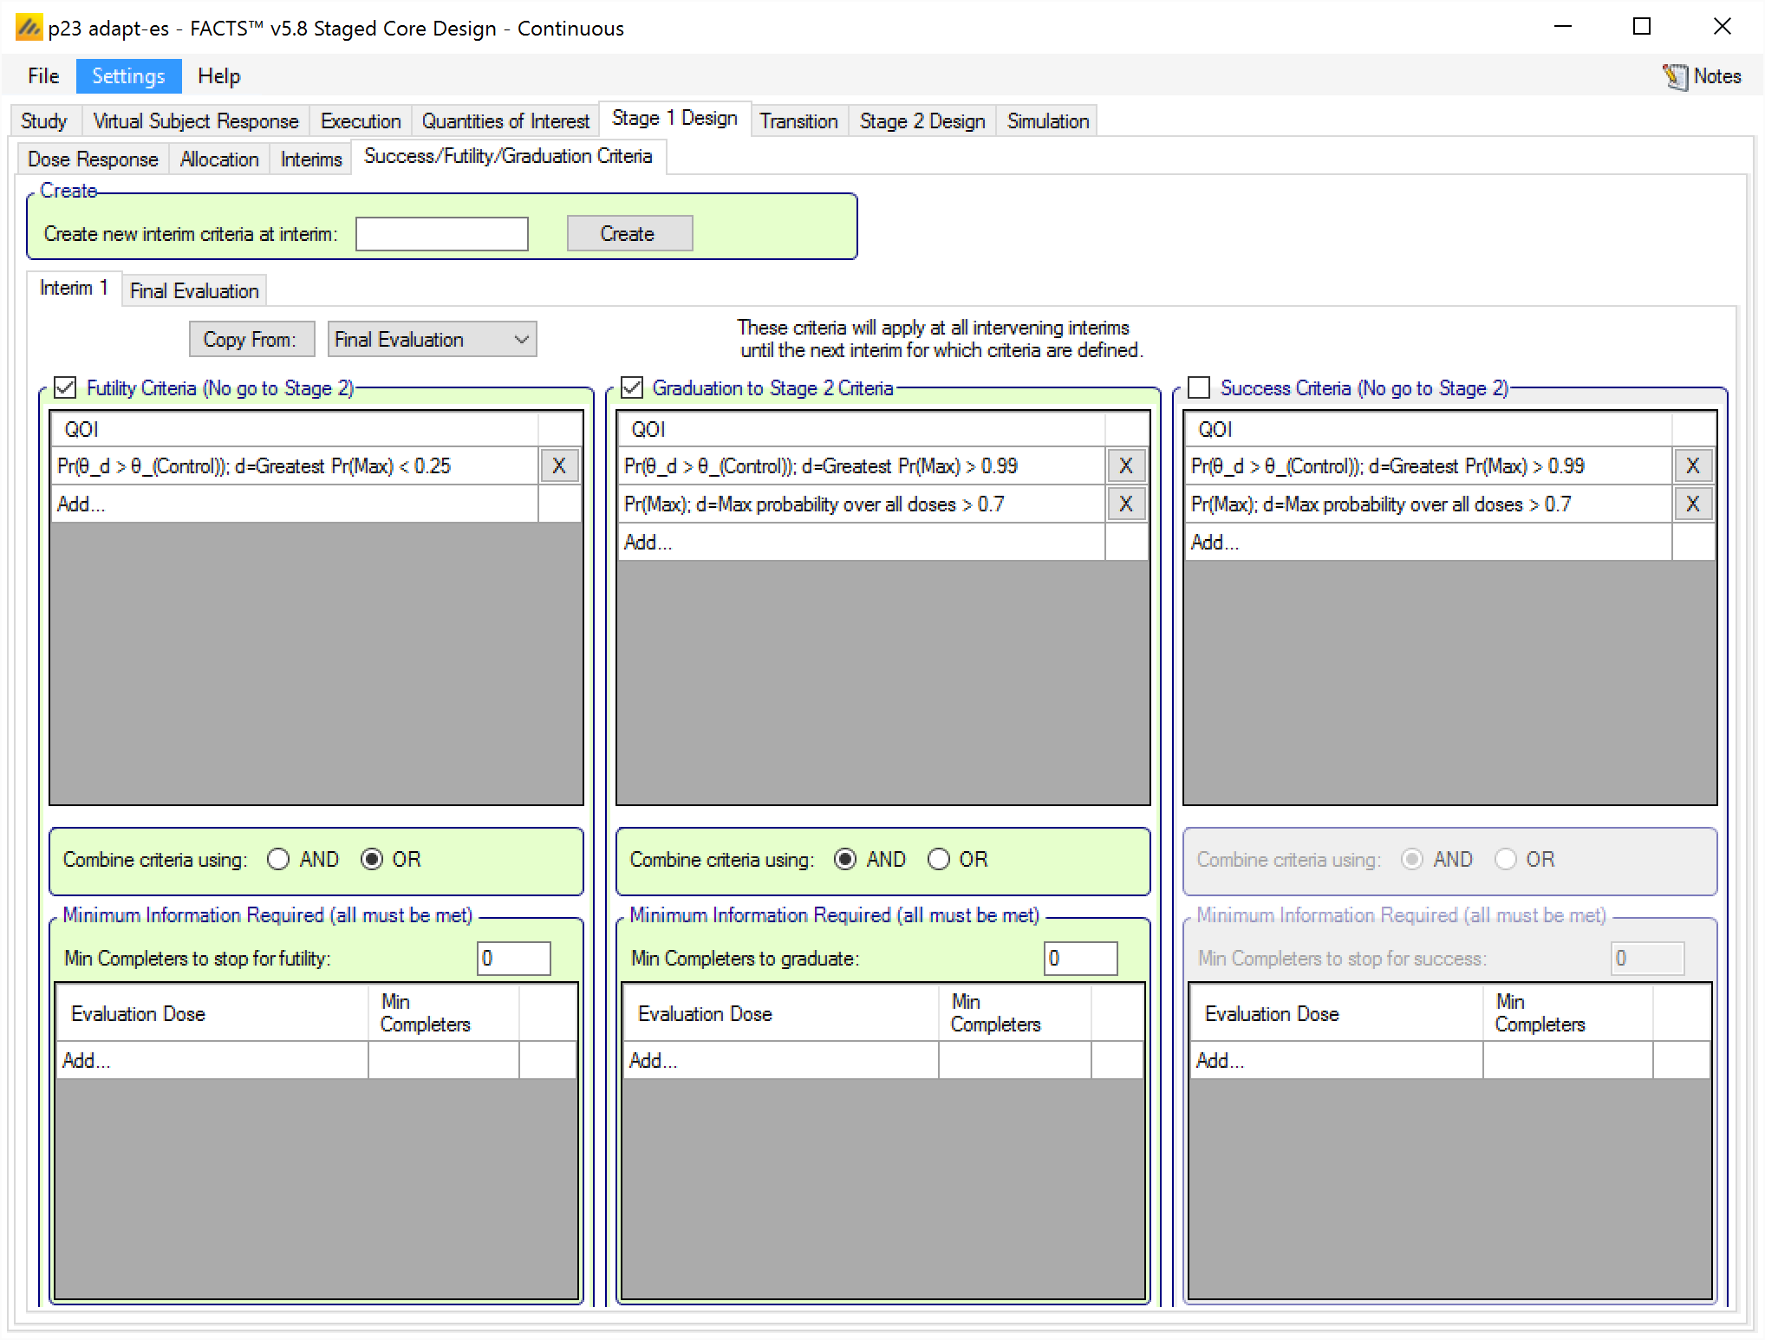This screenshot has width=1765, height=1340.
Task: Enable the Success Criteria checkbox
Action: pyautogui.click(x=1200, y=387)
